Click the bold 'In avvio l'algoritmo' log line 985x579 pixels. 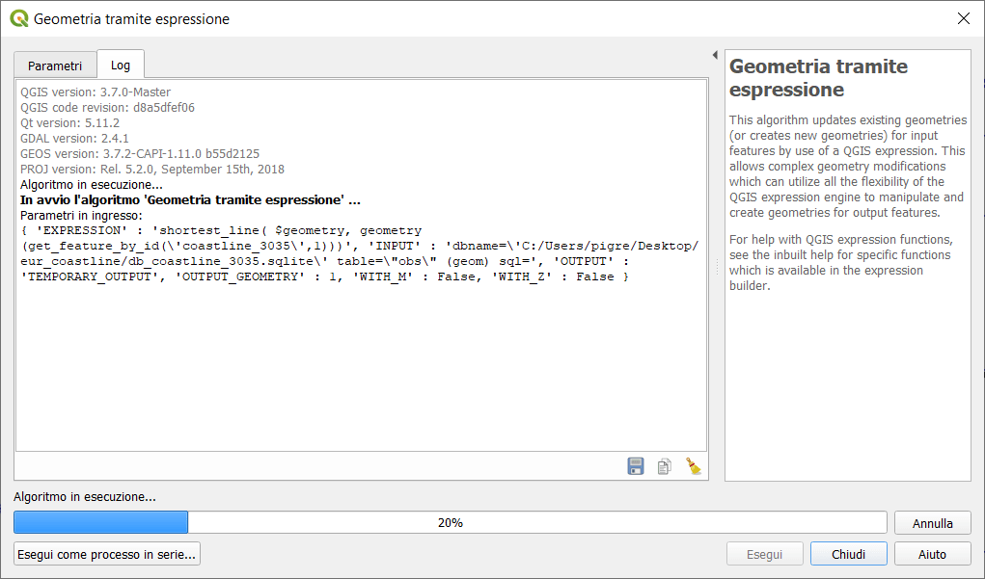click(x=190, y=199)
